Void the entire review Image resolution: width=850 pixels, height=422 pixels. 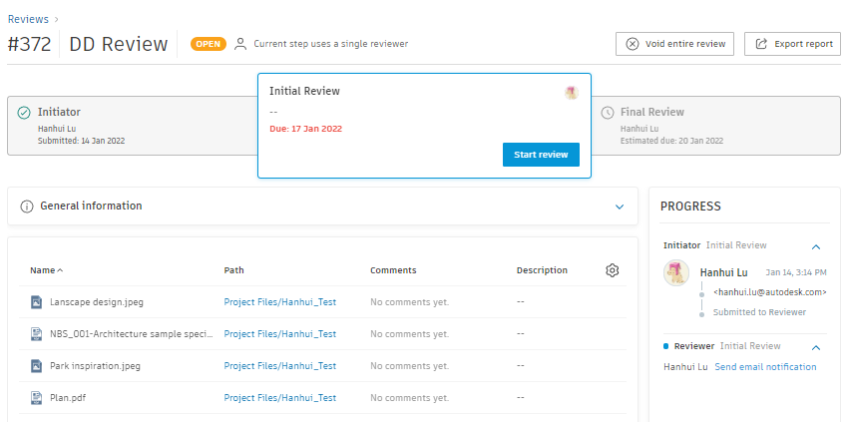coord(676,44)
